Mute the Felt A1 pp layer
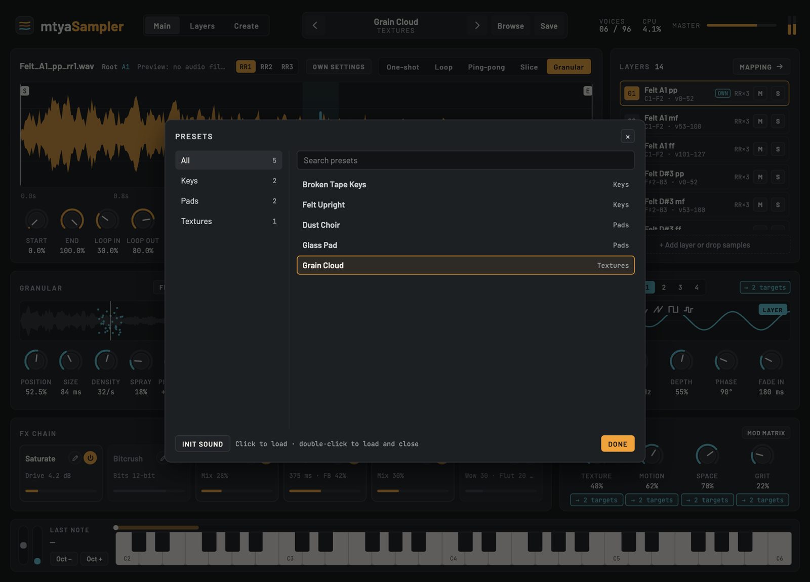810x582 pixels. click(x=760, y=94)
